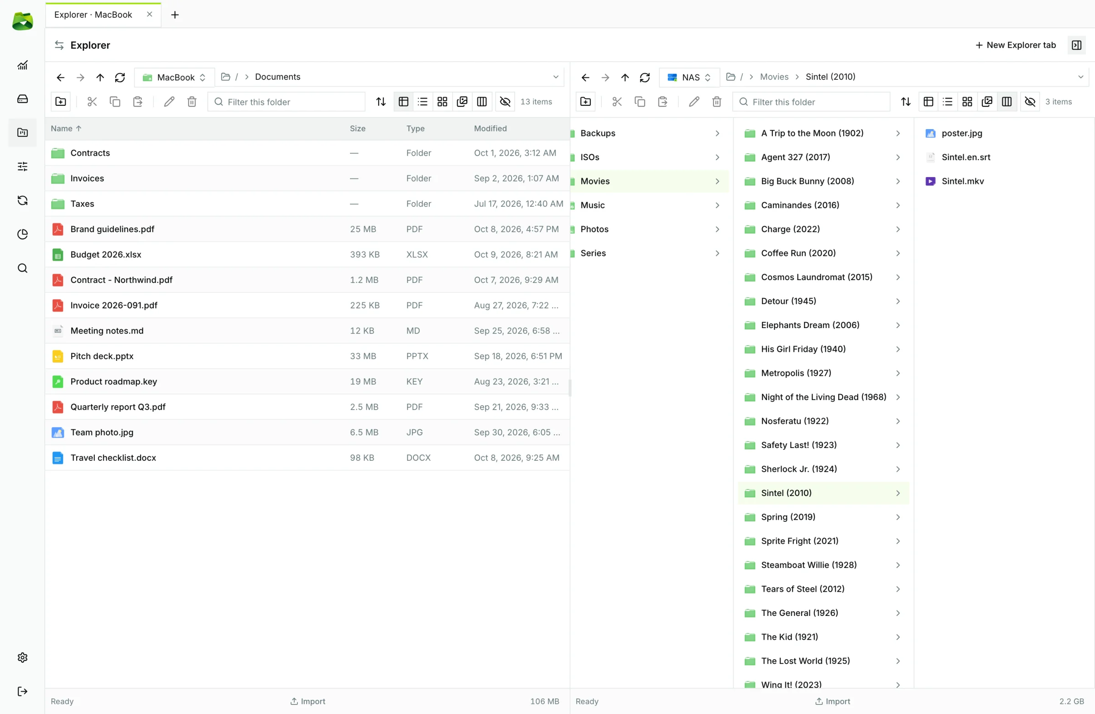The height and width of the screenshot is (714, 1095).
Task: Create new folder in left Documents pane
Action: [x=61, y=102]
